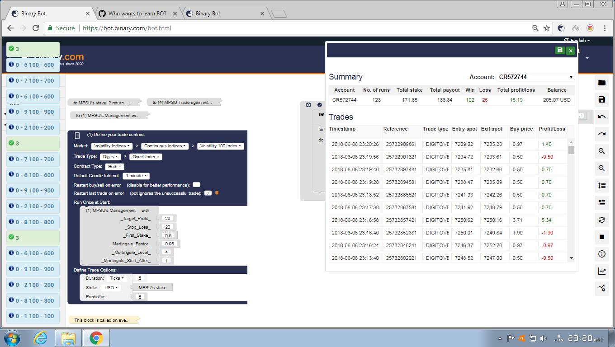Image resolution: width=615 pixels, height=347 pixels.
Task: Change the Digits trade type dropdown
Action: tap(110, 157)
